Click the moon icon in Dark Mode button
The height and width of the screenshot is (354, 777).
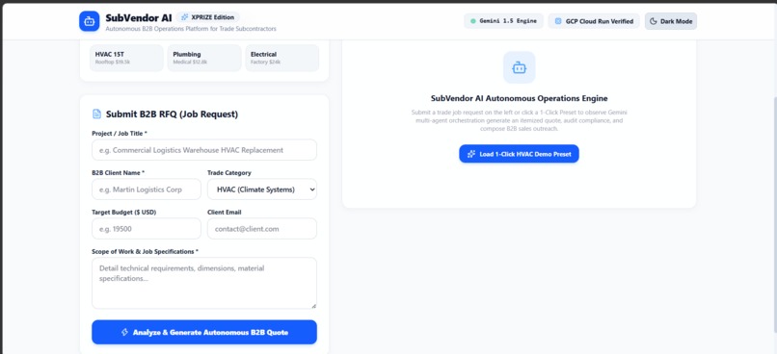click(653, 21)
